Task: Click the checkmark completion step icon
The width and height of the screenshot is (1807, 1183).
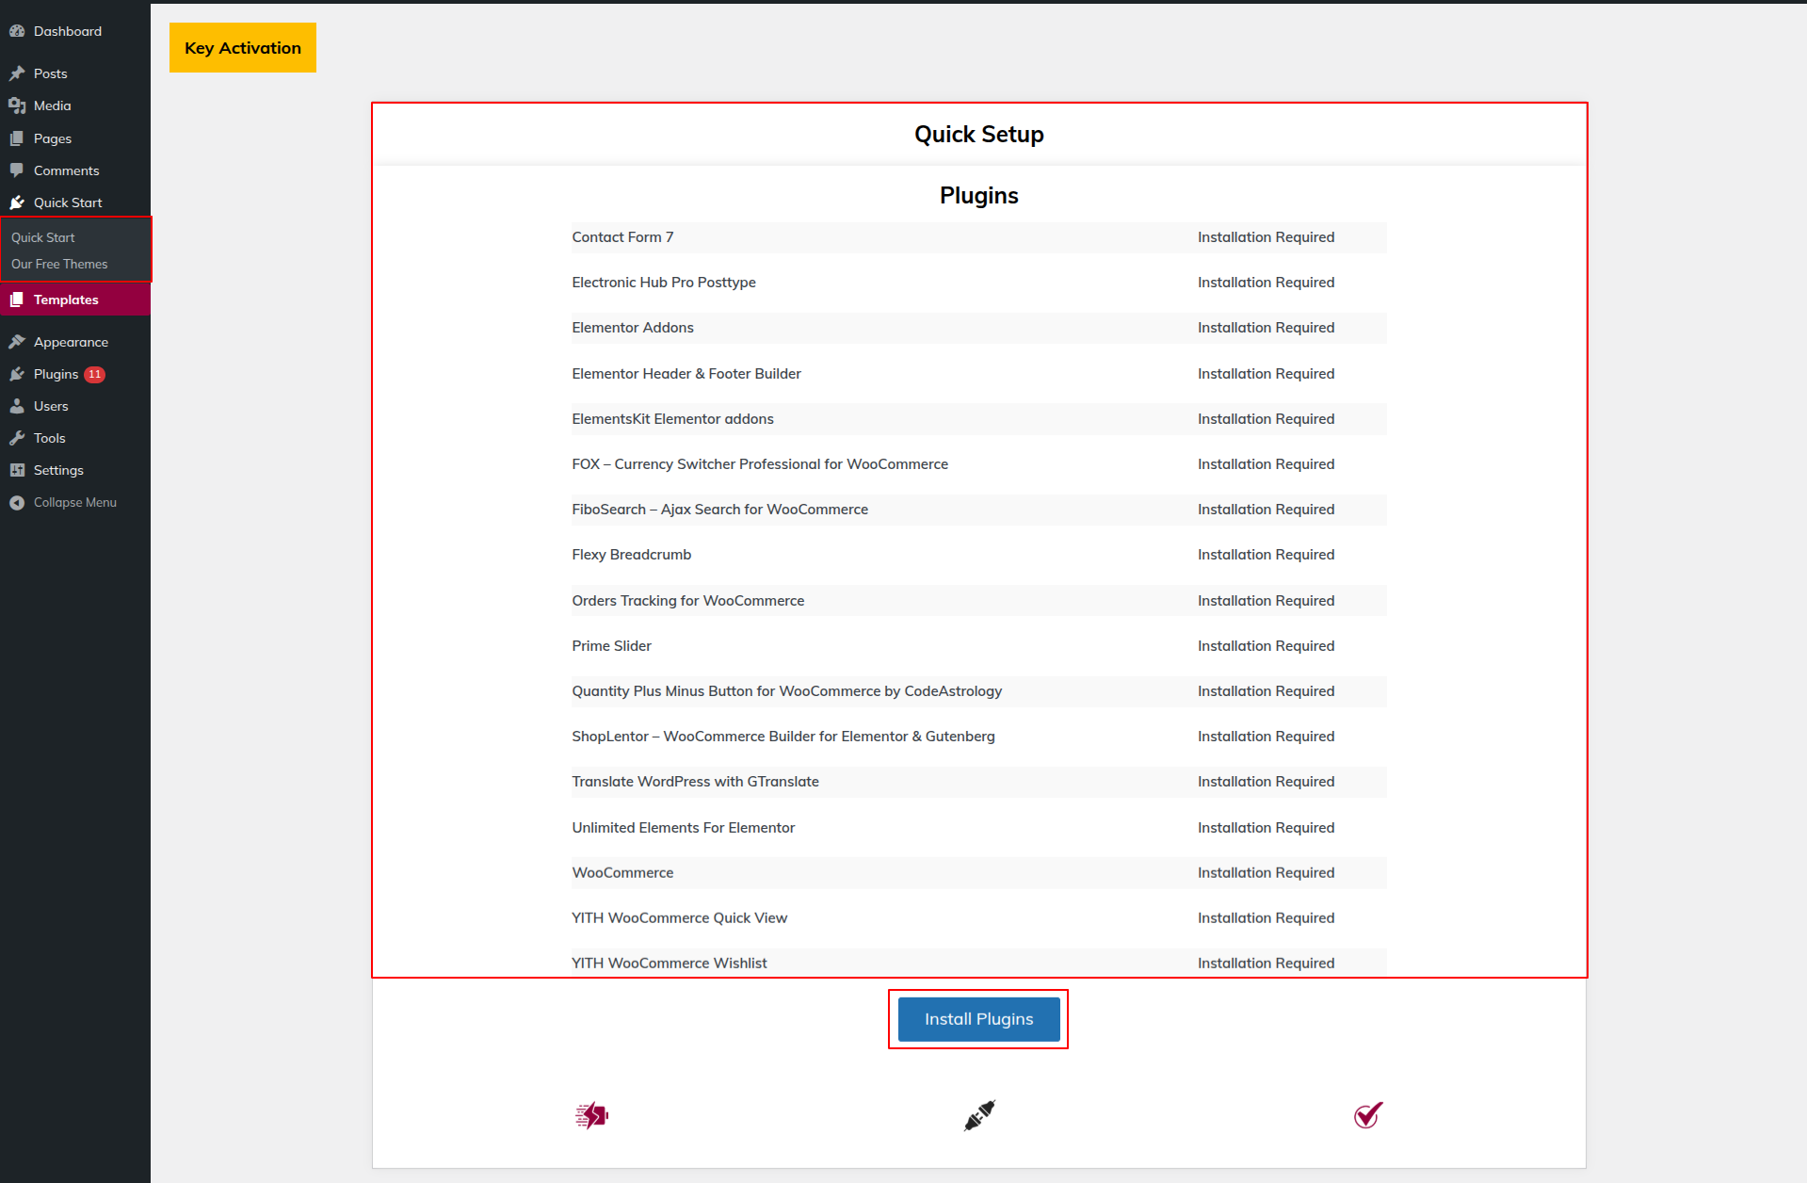Action: pyautogui.click(x=1367, y=1115)
